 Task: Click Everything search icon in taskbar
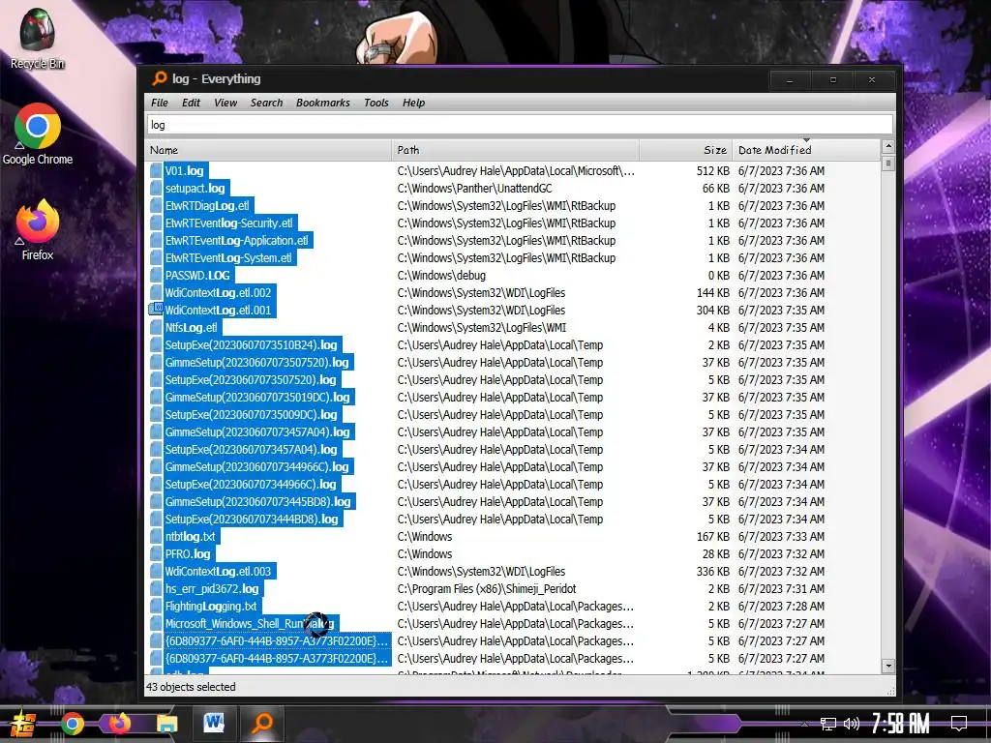click(261, 723)
